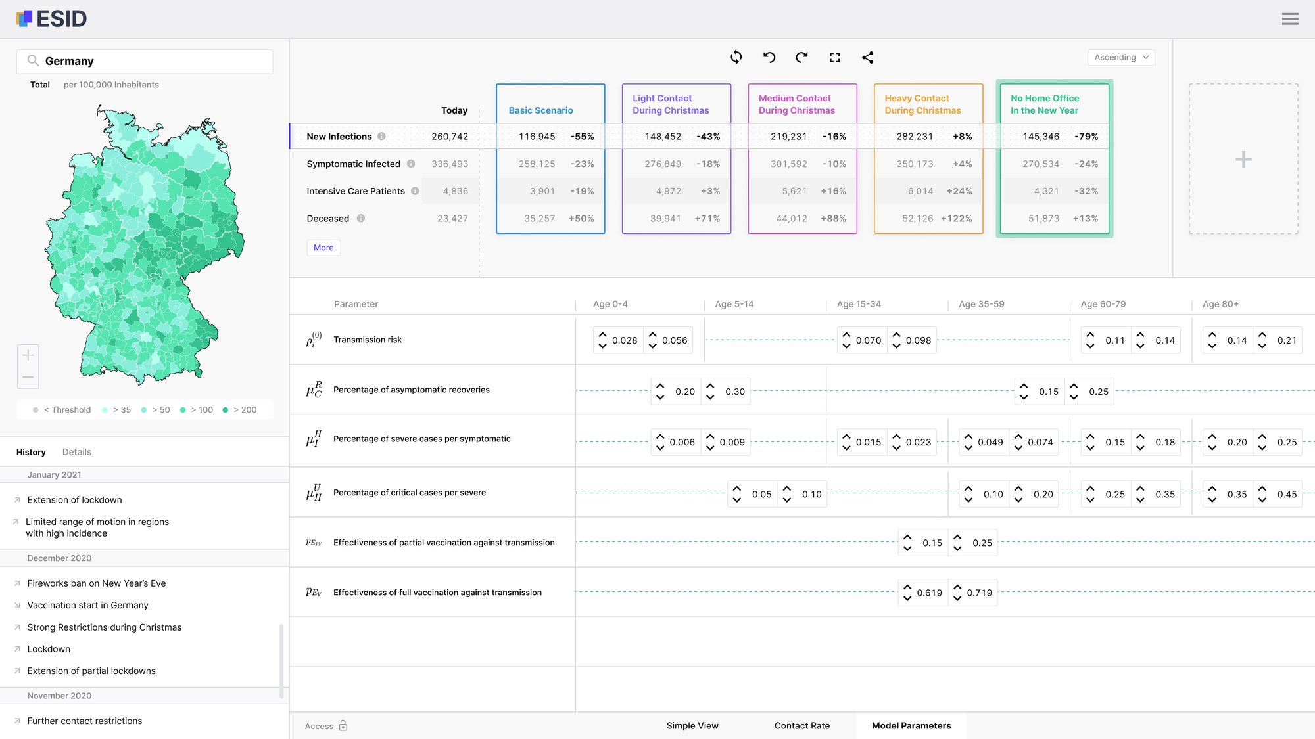
Task: Zoom in on the Germany map
Action: 28,355
